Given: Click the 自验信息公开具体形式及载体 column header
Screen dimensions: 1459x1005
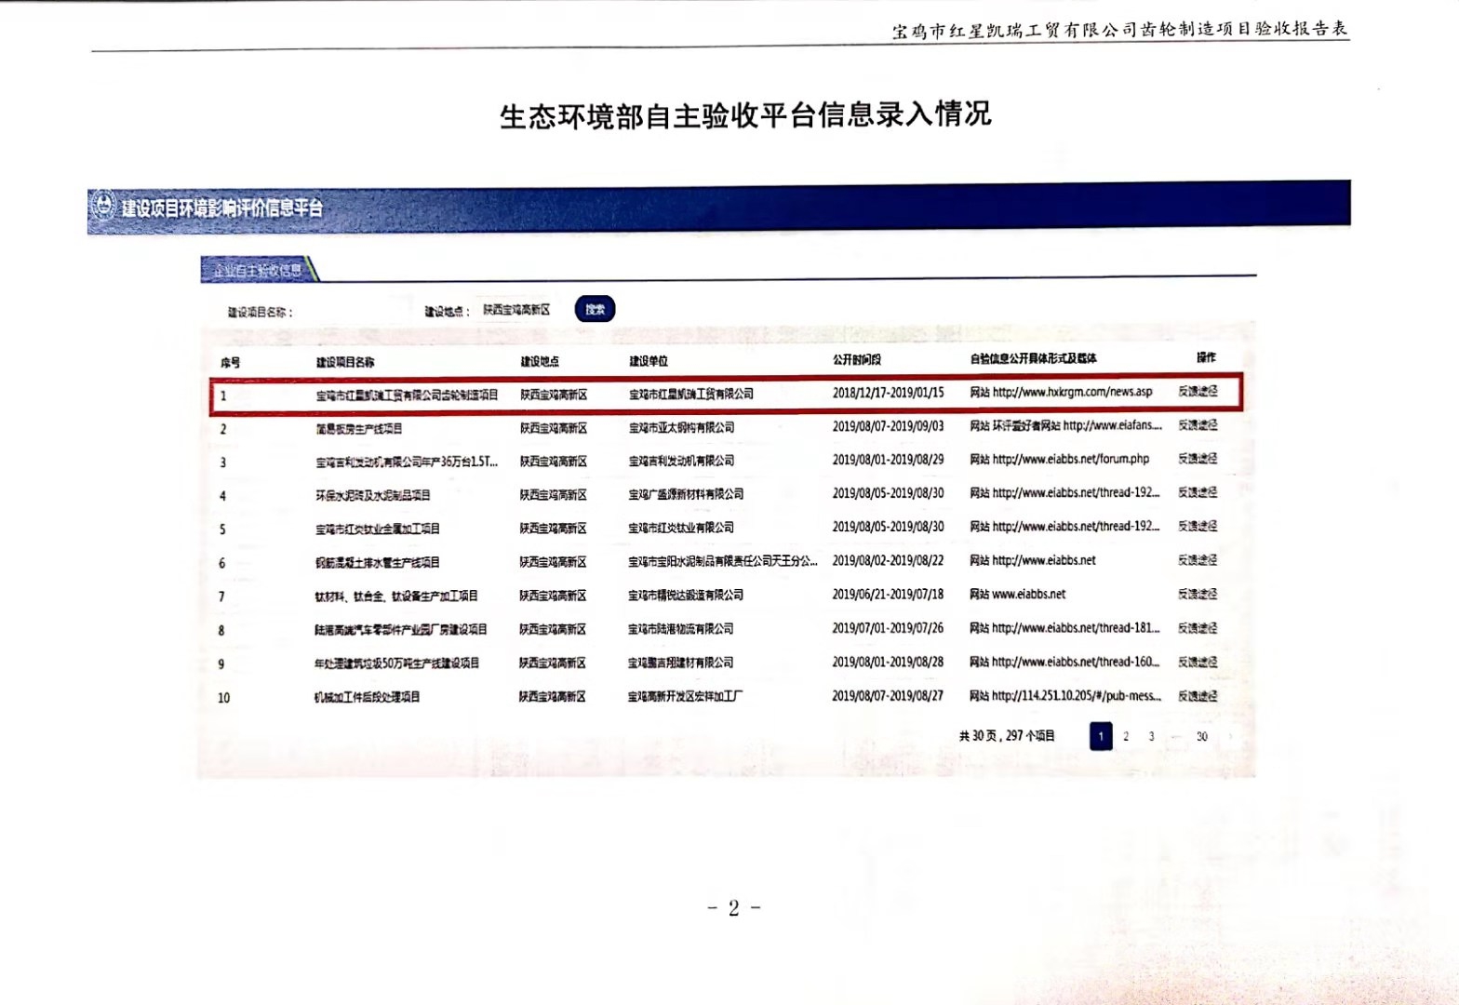Looking at the screenshot, I should tap(1033, 358).
